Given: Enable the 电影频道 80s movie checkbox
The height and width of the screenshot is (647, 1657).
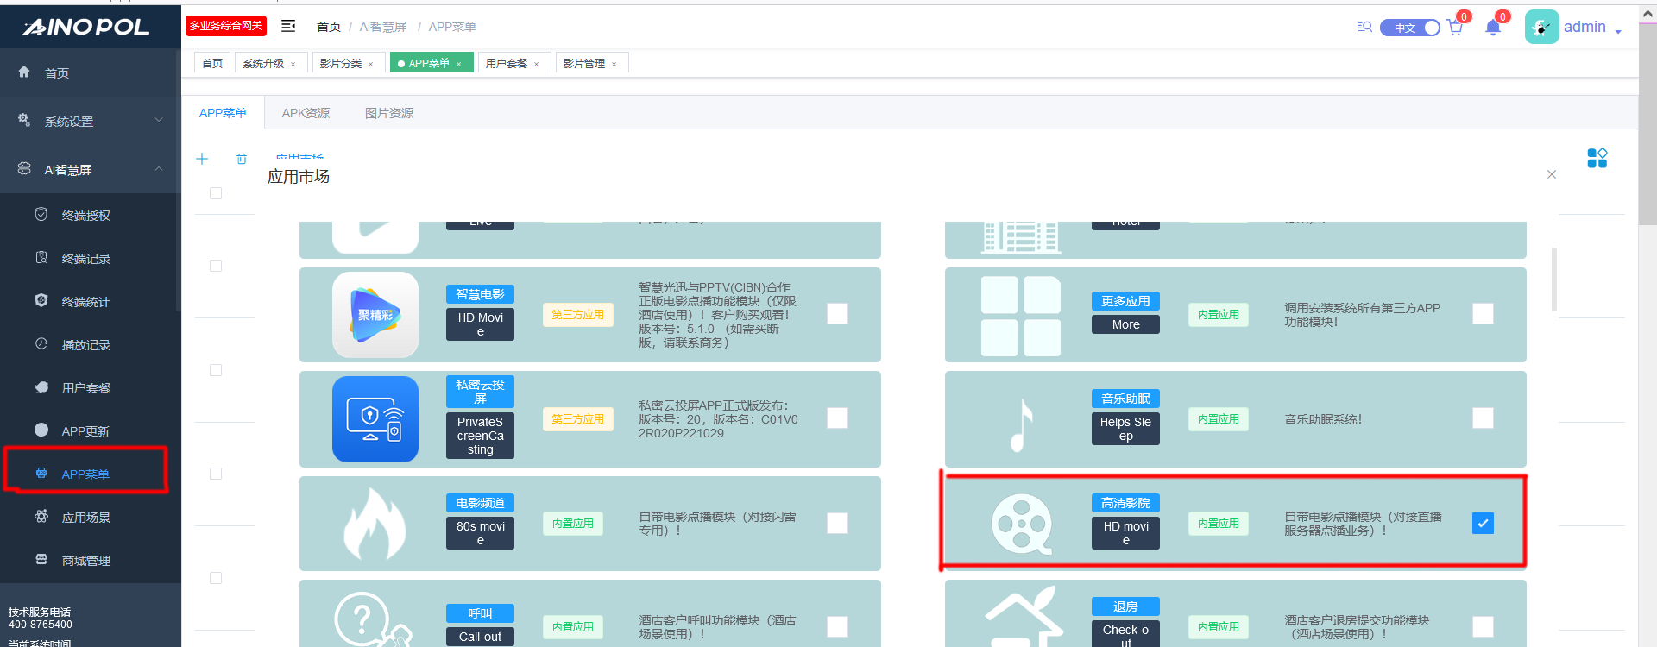Looking at the screenshot, I should click(x=836, y=524).
